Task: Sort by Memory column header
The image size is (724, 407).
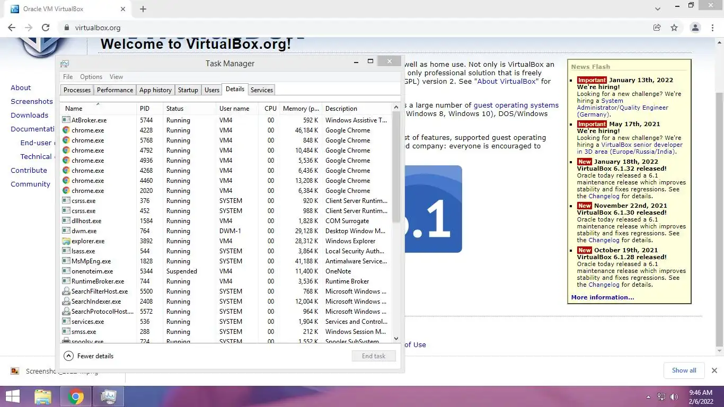Action: coord(300,109)
